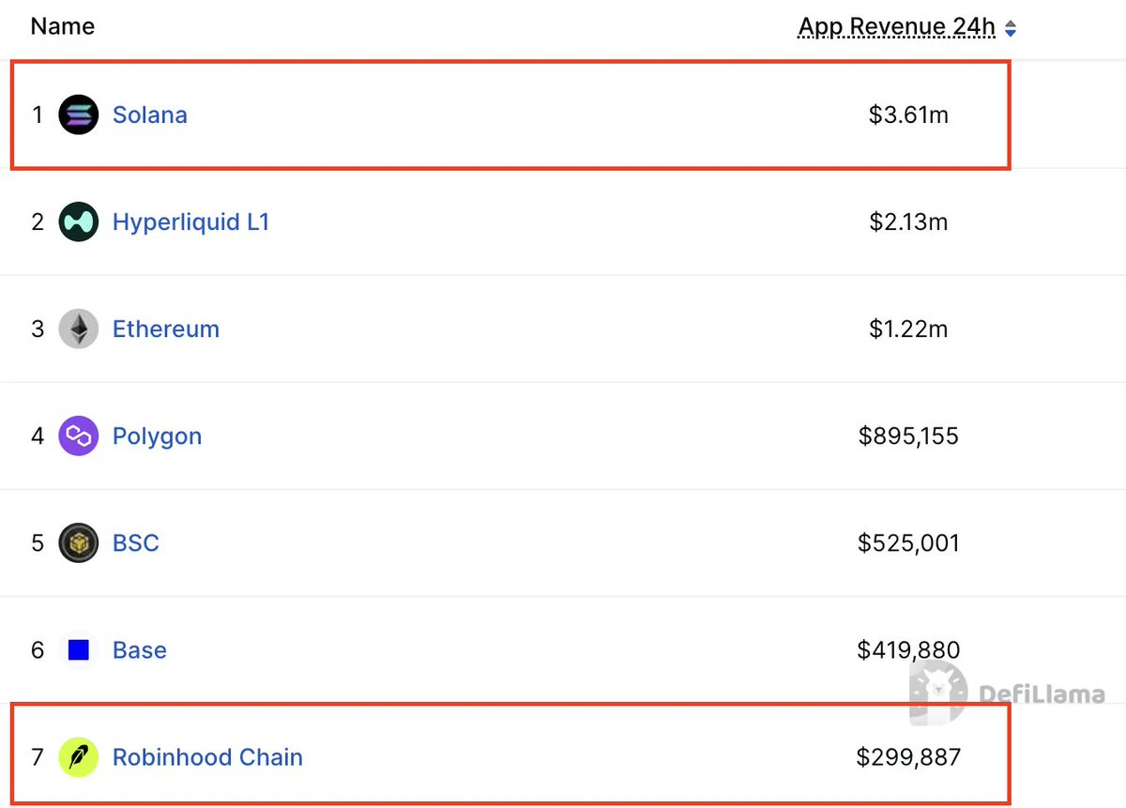
Task: Click the Name column header
Action: (63, 26)
